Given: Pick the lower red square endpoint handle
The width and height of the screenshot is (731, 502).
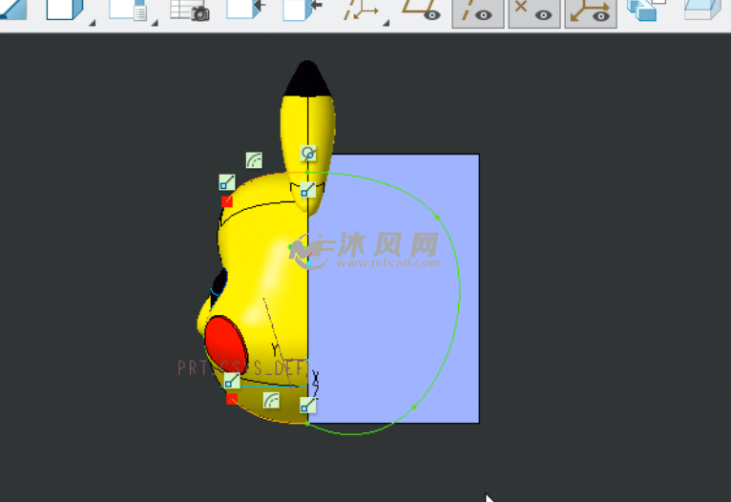Looking at the screenshot, I should pos(232,399).
